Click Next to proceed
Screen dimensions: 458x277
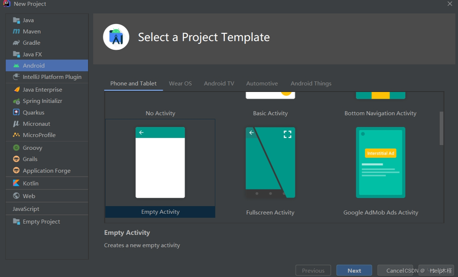pyautogui.click(x=354, y=270)
